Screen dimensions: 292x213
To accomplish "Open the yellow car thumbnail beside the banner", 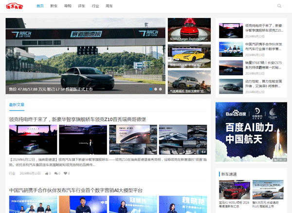I will tap(189, 56).
